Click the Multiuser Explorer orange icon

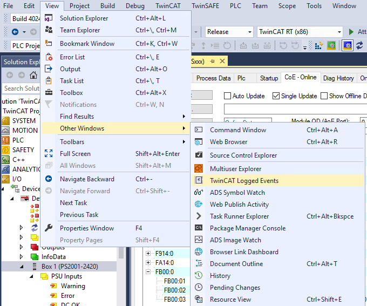click(x=199, y=168)
